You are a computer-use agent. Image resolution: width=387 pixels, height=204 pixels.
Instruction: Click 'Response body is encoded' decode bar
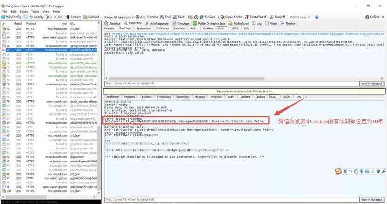pyautogui.click(x=244, y=91)
